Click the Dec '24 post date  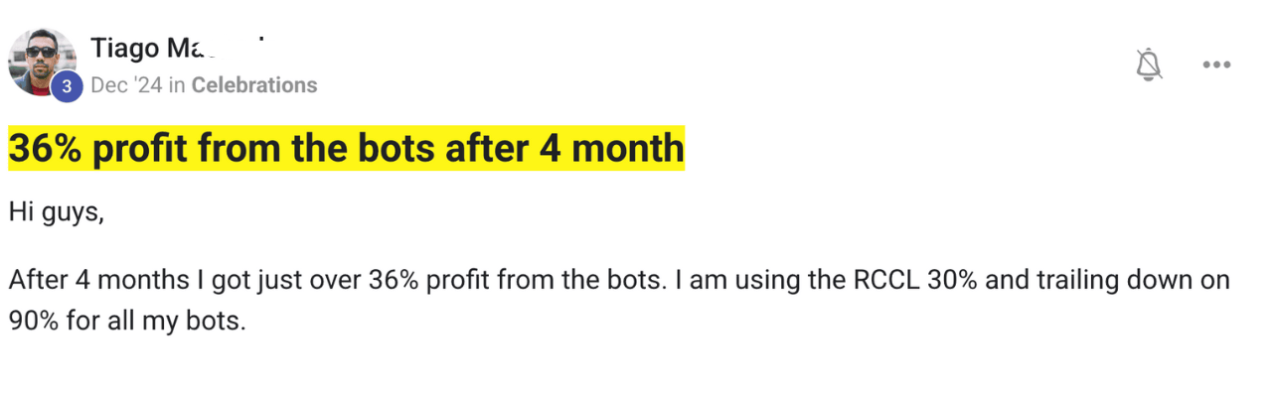pos(126,85)
